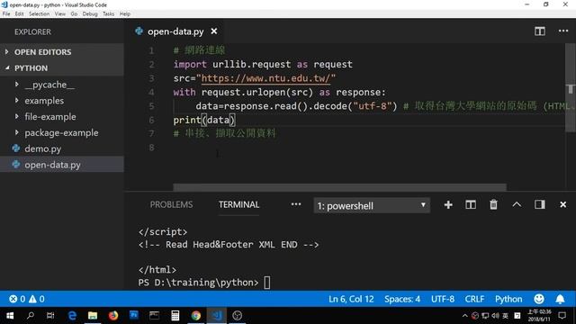Screen dimensions: 576x324
Task: Open the View menu
Action: tap(60, 13)
